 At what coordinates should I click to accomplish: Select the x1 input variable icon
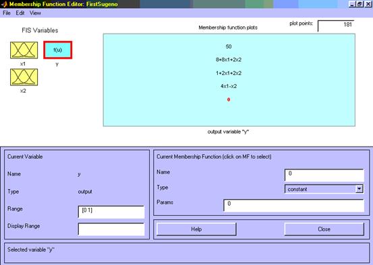point(24,50)
